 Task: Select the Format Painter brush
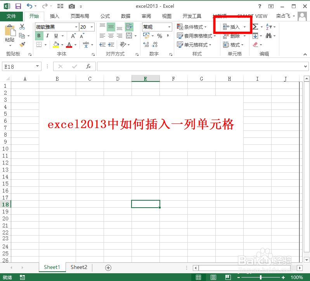(22, 45)
